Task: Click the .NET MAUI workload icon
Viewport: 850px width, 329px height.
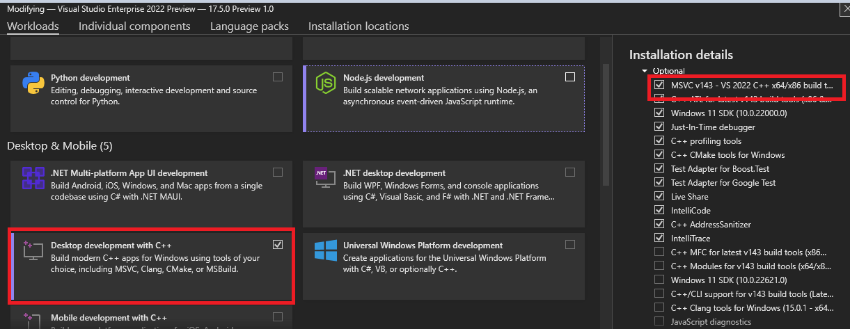Action: (x=33, y=178)
